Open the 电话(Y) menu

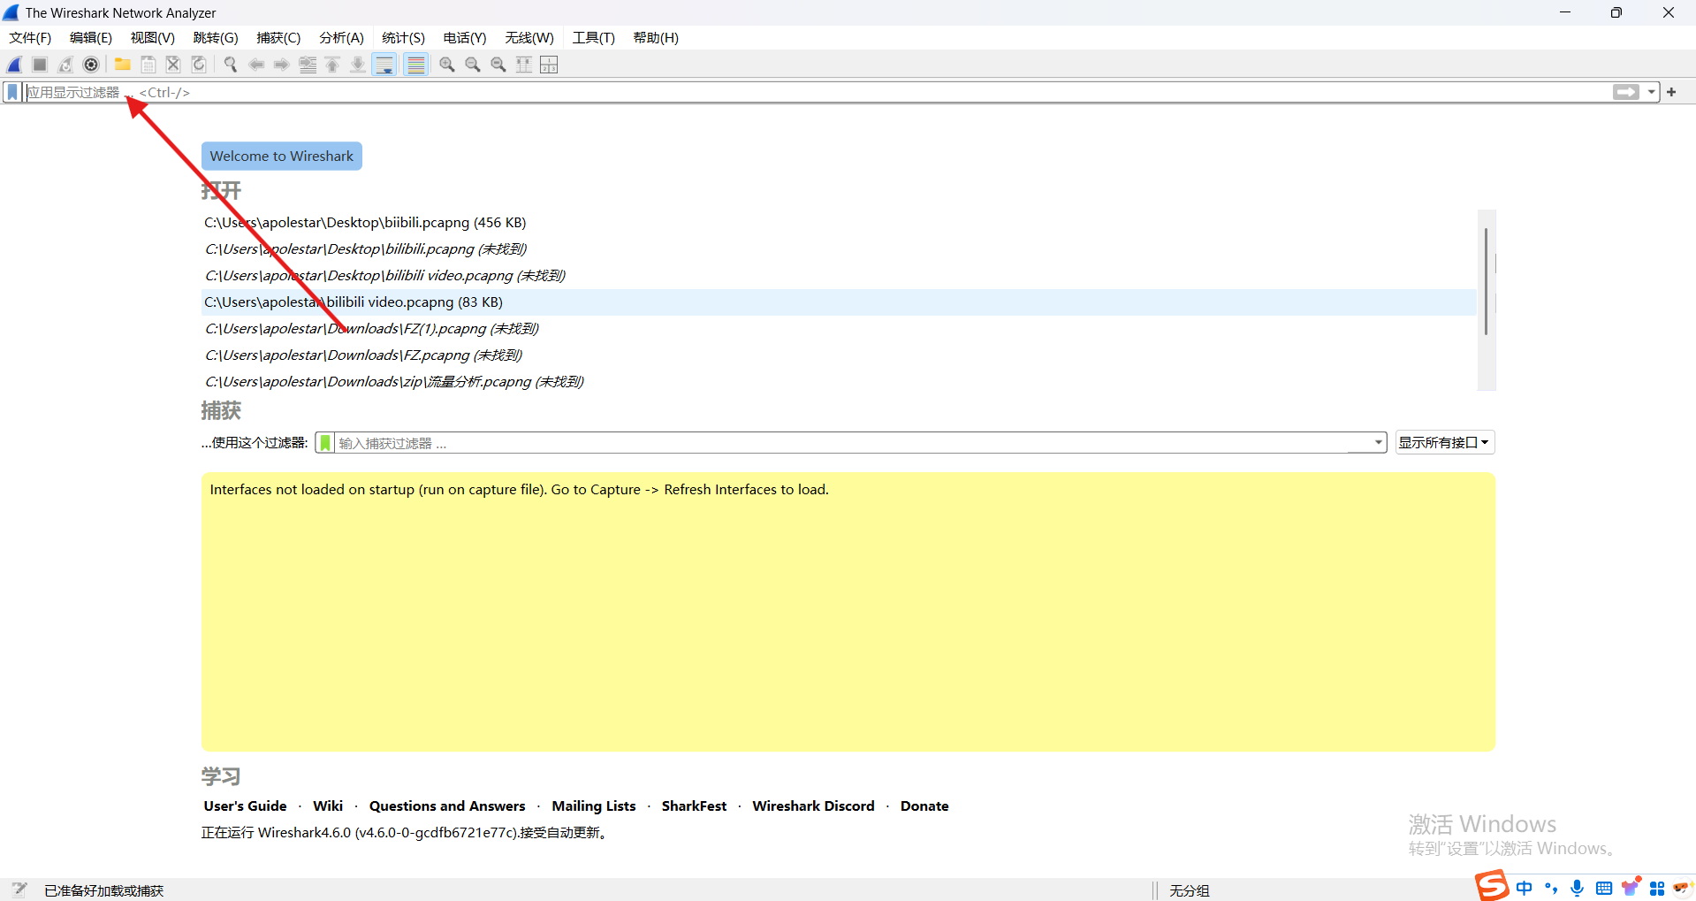(x=465, y=38)
